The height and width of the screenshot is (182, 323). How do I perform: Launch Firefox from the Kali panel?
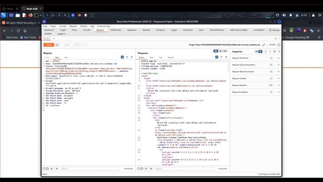30,15
